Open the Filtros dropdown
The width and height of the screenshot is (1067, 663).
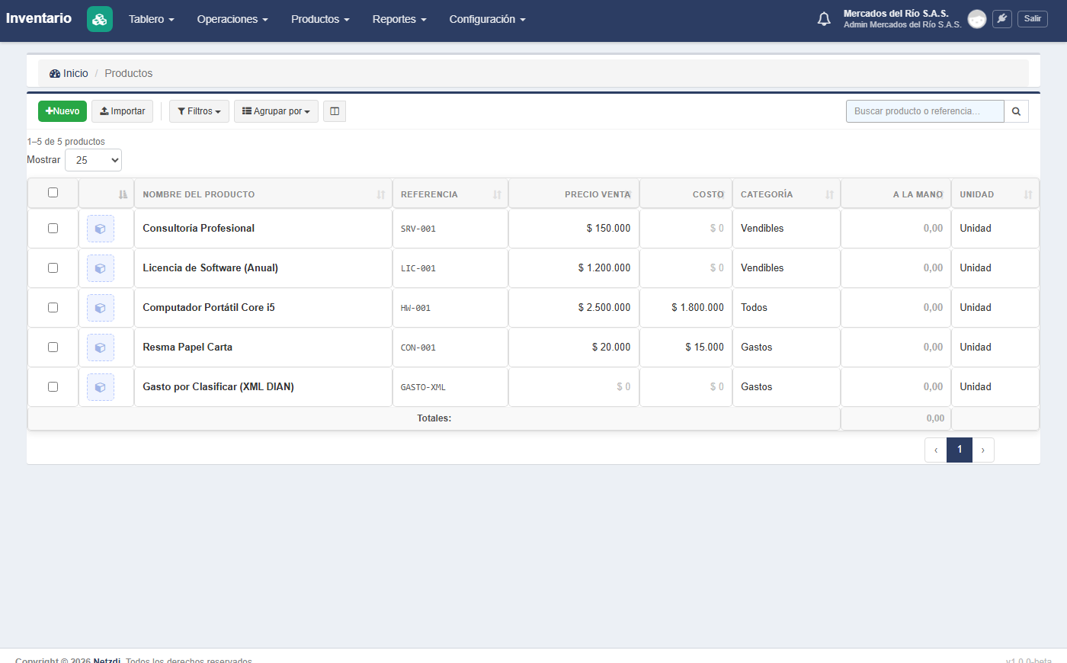point(199,111)
